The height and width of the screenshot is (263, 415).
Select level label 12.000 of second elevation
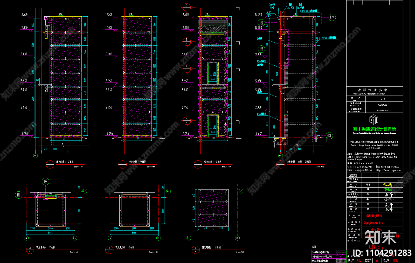[109, 28]
